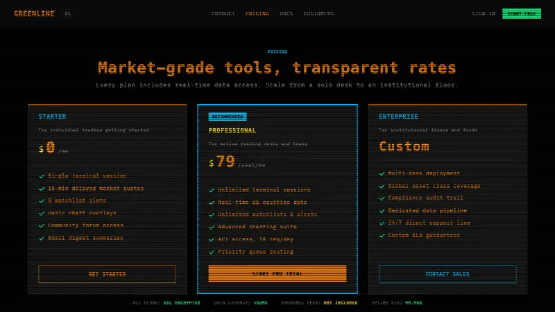This screenshot has width=555, height=312.
Task: Click the Uptime SLA '99.98%' value
Action: (413, 303)
